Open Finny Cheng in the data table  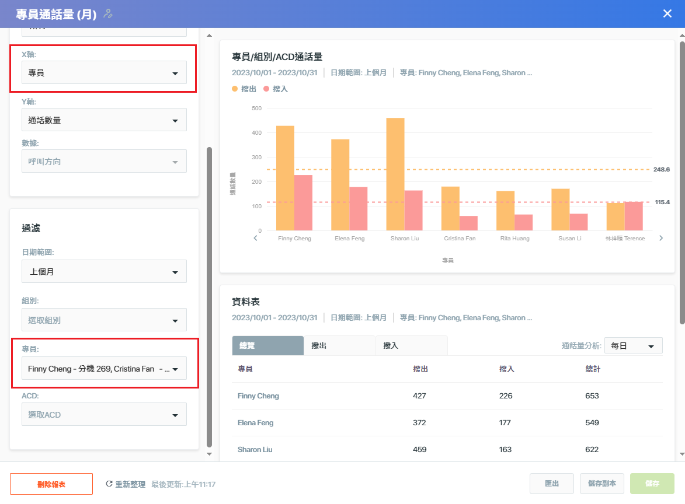coord(258,395)
